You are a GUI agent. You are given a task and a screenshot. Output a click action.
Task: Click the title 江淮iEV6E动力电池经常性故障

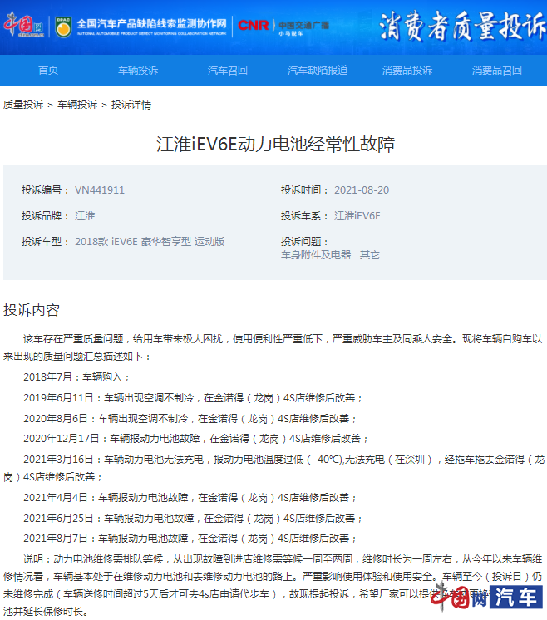click(x=276, y=144)
